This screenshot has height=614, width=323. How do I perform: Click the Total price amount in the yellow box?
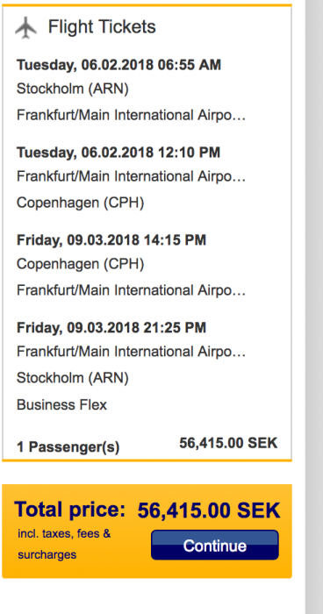209,511
